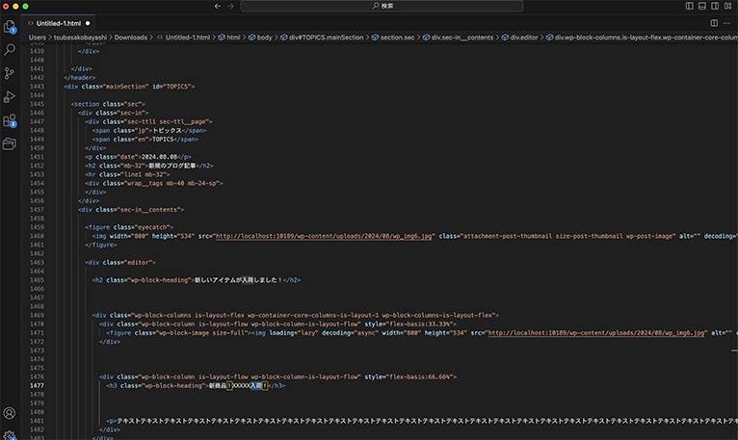Expand the div#TOPICS.mainSection breadcrumb
The width and height of the screenshot is (738, 440).
(325, 38)
